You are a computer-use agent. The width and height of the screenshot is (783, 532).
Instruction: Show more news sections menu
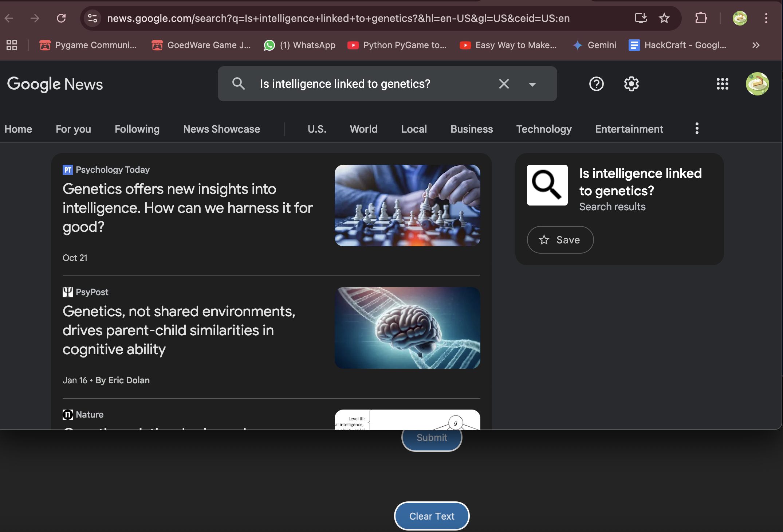[697, 129]
